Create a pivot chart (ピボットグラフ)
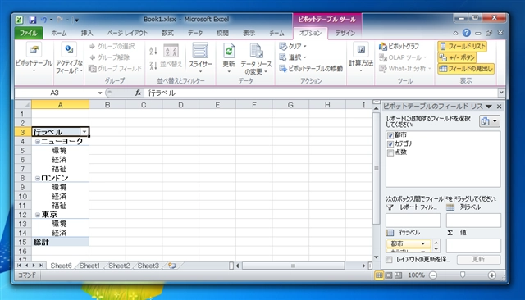 399,46
